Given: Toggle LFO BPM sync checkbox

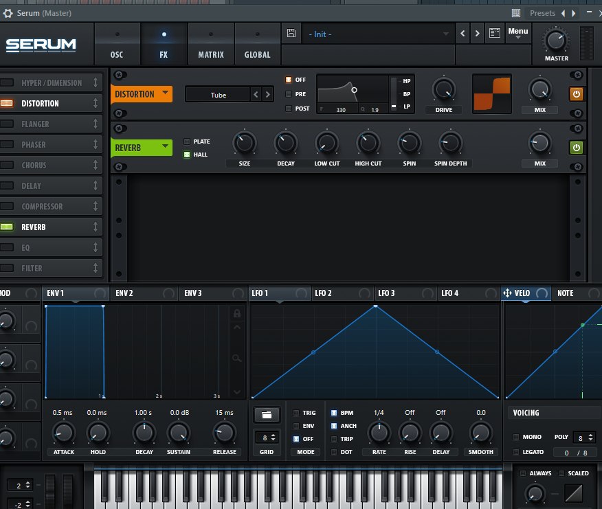Looking at the screenshot, I should coord(334,413).
